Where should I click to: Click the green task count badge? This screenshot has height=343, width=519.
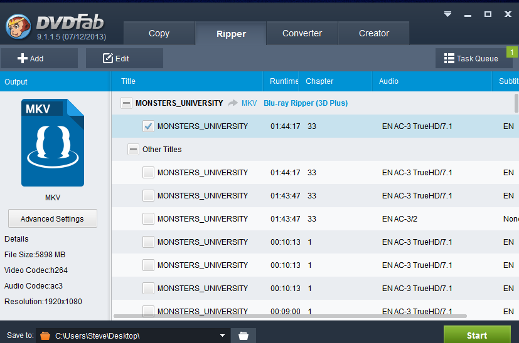[x=512, y=52]
